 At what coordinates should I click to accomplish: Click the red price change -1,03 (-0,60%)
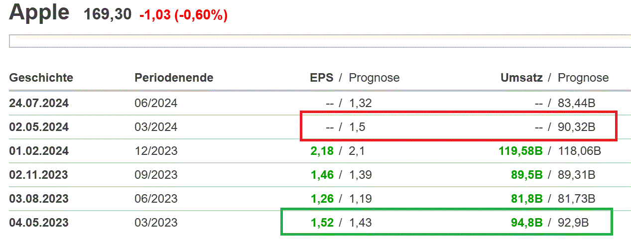click(183, 15)
